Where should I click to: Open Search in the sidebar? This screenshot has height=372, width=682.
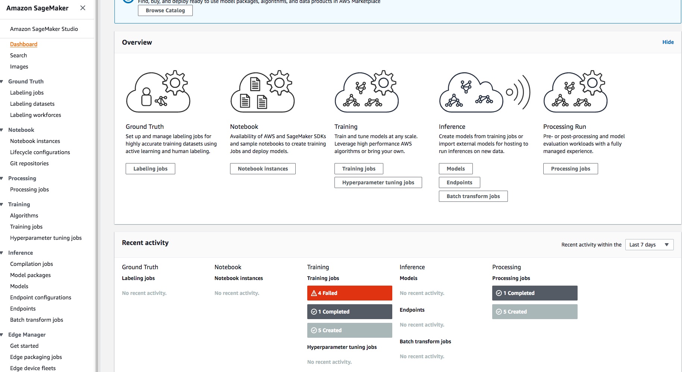18,55
